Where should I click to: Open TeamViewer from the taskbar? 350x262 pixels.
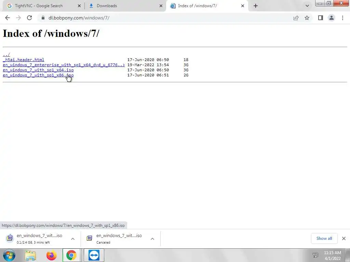pos(94,255)
